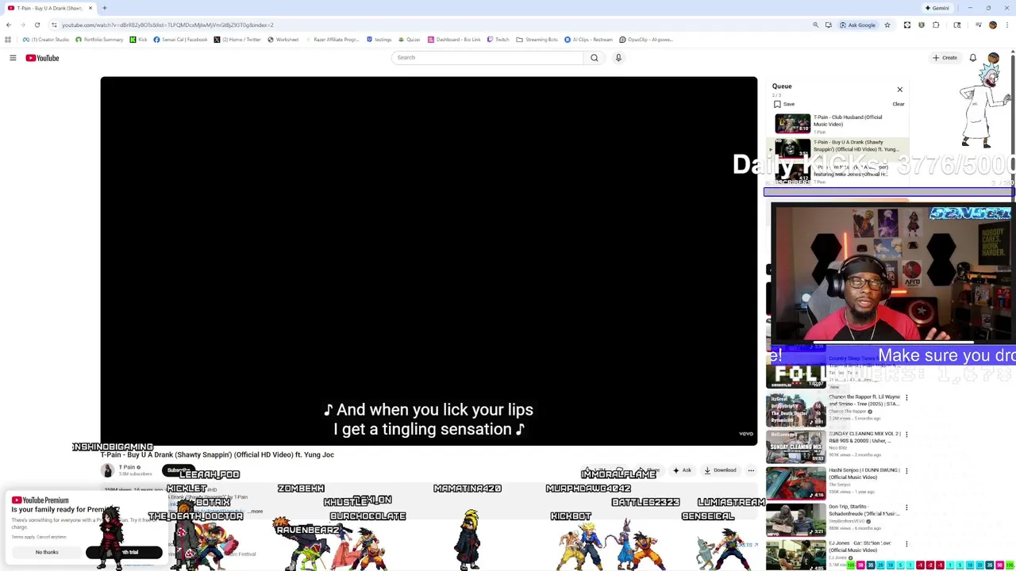This screenshot has width=1016, height=571.
Task: Open Portfolio Summary bookmark
Action: coord(99,40)
